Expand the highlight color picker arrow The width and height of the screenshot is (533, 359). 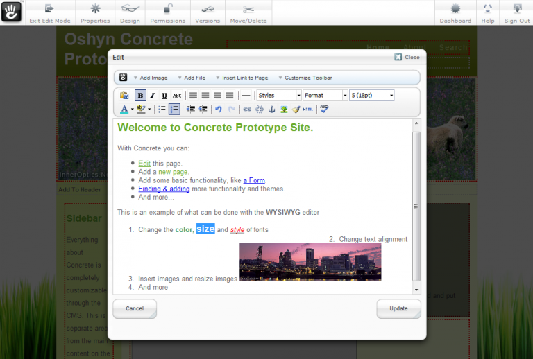(149, 110)
